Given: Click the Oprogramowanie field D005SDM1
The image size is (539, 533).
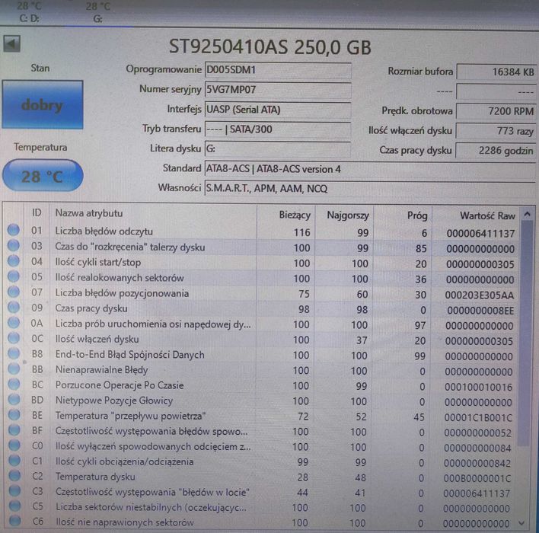Looking at the screenshot, I should pyautogui.click(x=278, y=70).
